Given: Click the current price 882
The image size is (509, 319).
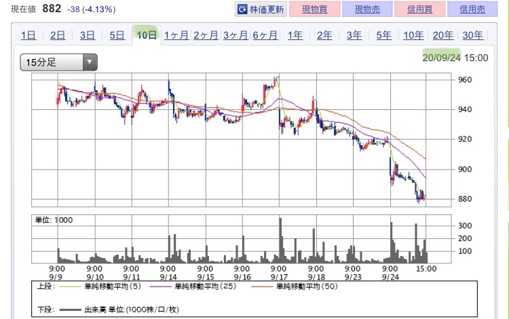Looking at the screenshot, I should click(x=52, y=8).
